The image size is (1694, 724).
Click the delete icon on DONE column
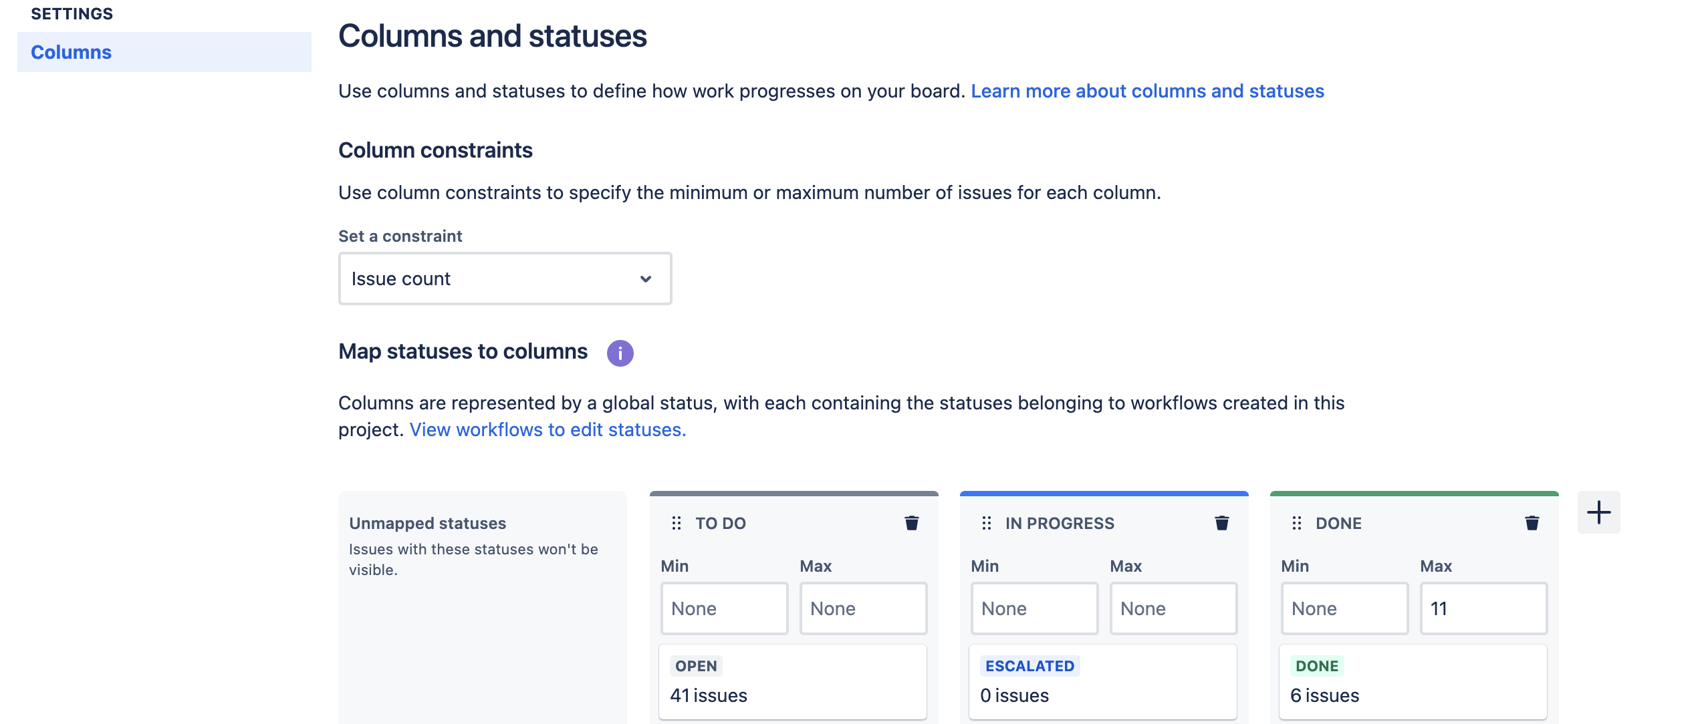click(1532, 523)
